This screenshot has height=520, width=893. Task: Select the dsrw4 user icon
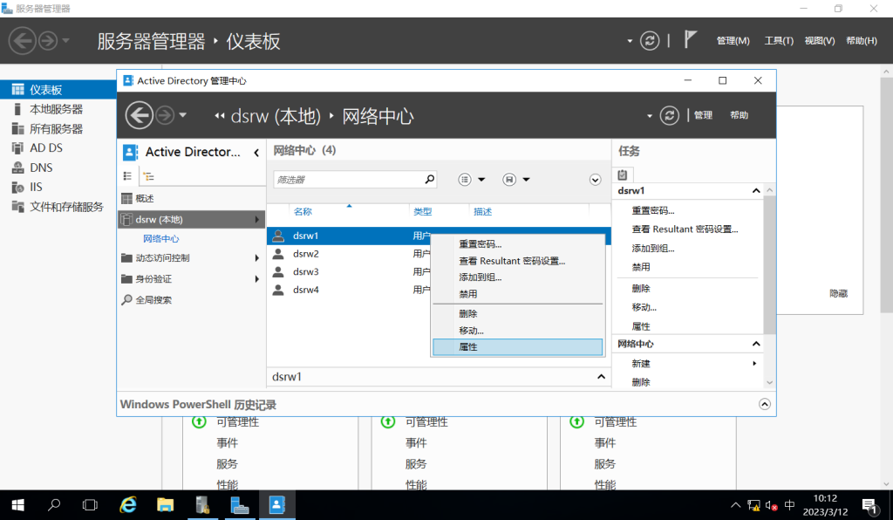click(278, 290)
